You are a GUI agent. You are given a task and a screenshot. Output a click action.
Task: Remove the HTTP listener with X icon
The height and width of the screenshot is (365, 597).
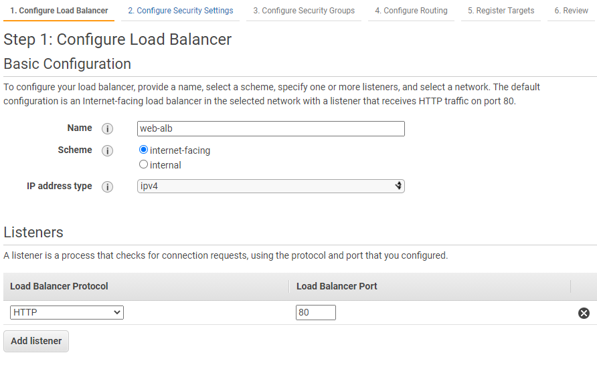pyautogui.click(x=584, y=313)
